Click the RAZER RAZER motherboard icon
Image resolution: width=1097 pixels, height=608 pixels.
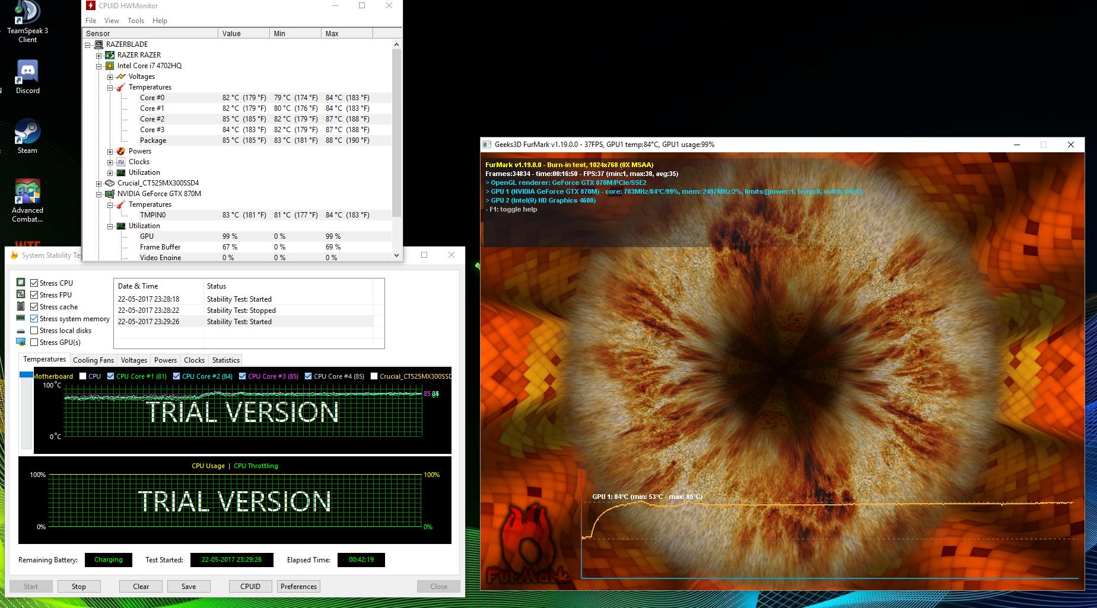110,55
